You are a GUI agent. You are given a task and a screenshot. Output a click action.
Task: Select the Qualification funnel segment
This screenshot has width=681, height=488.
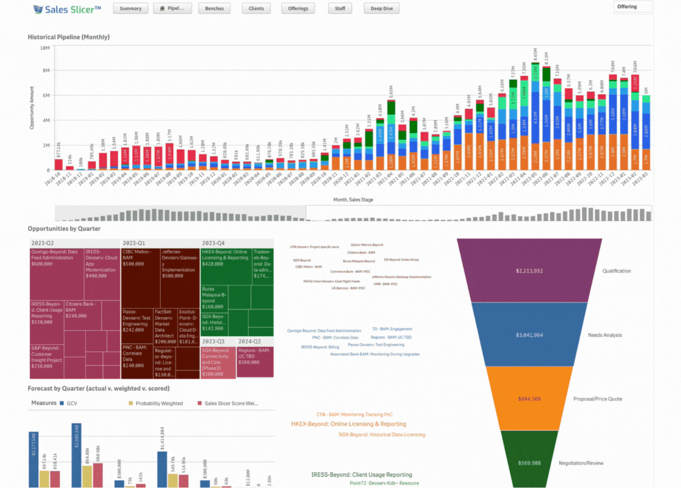(529, 271)
